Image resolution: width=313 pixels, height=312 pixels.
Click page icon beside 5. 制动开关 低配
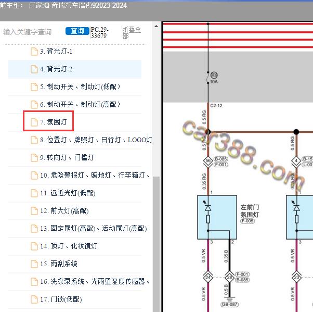[34, 87]
